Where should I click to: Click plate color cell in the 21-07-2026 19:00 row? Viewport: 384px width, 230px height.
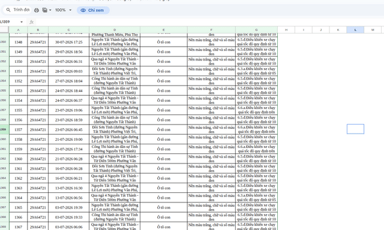click(x=211, y=140)
